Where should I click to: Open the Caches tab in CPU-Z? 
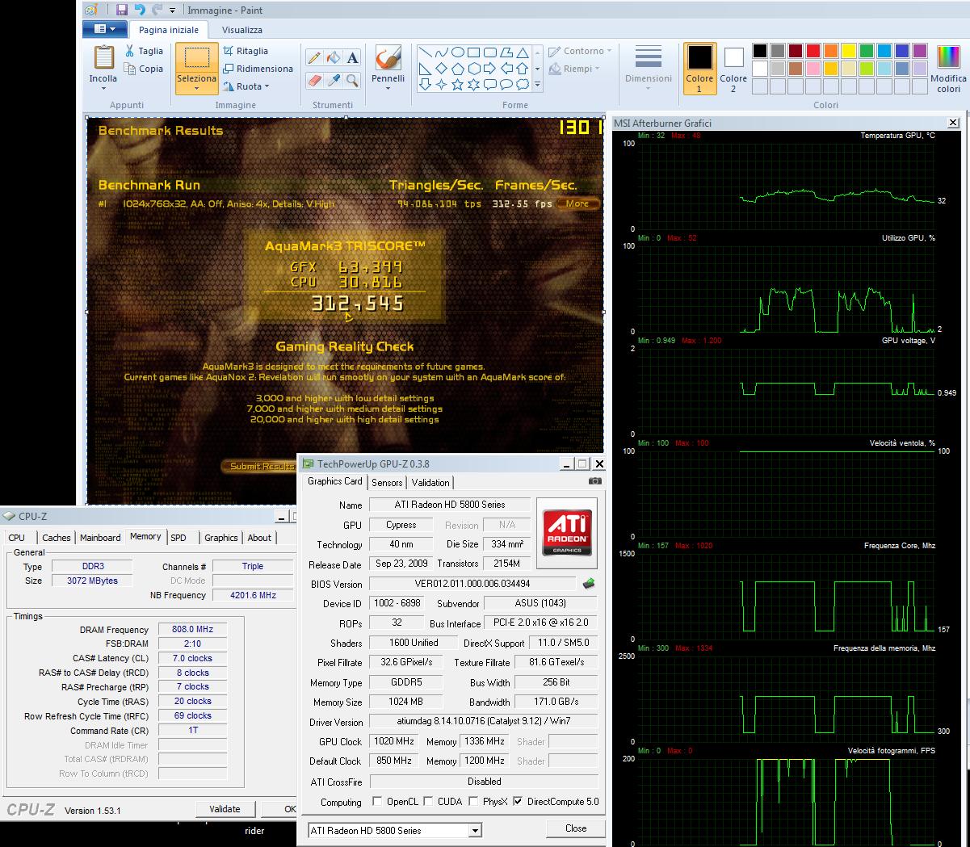point(57,538)
